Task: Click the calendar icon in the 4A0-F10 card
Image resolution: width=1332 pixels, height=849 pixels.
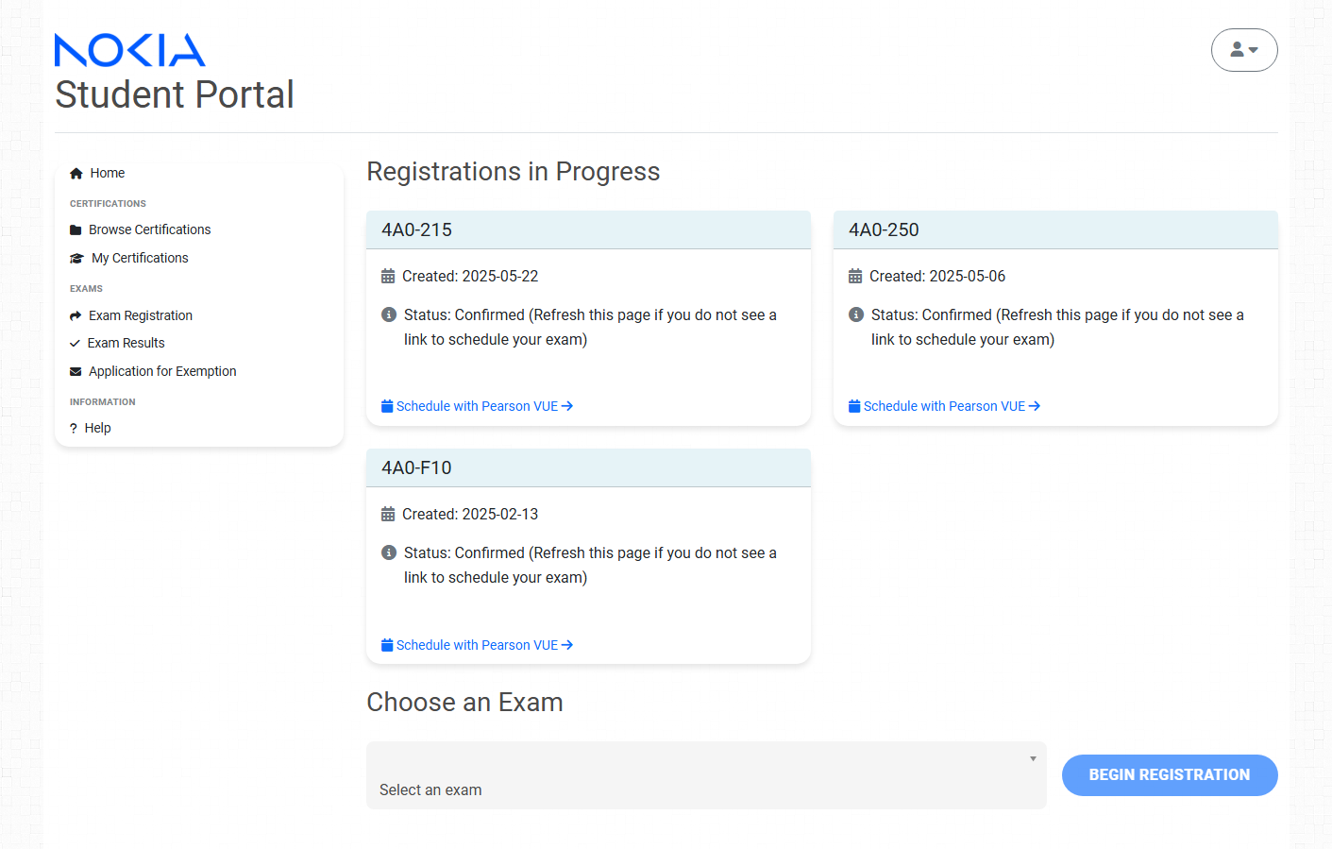Action: tap(388, 515)
